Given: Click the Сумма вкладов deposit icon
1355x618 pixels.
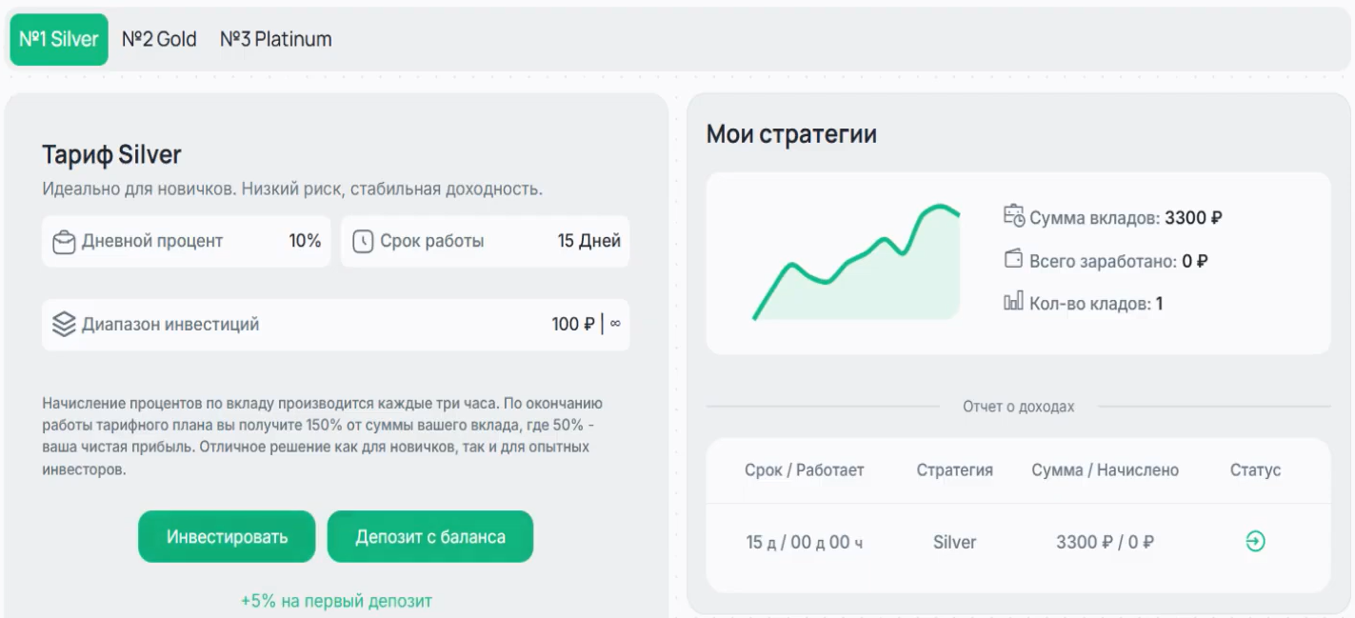Looking at the screenshot, I should coord(1014,216).
